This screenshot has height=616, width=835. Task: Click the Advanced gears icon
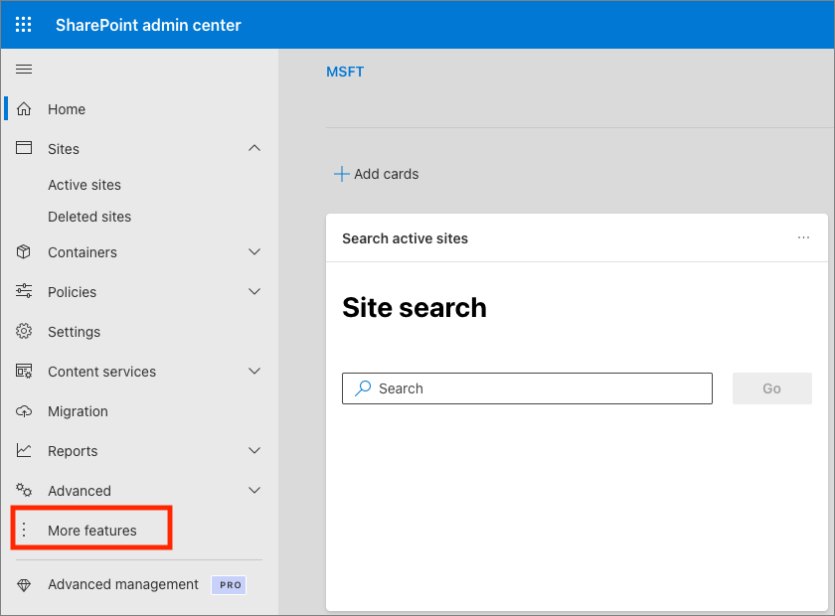coord(24,490)
